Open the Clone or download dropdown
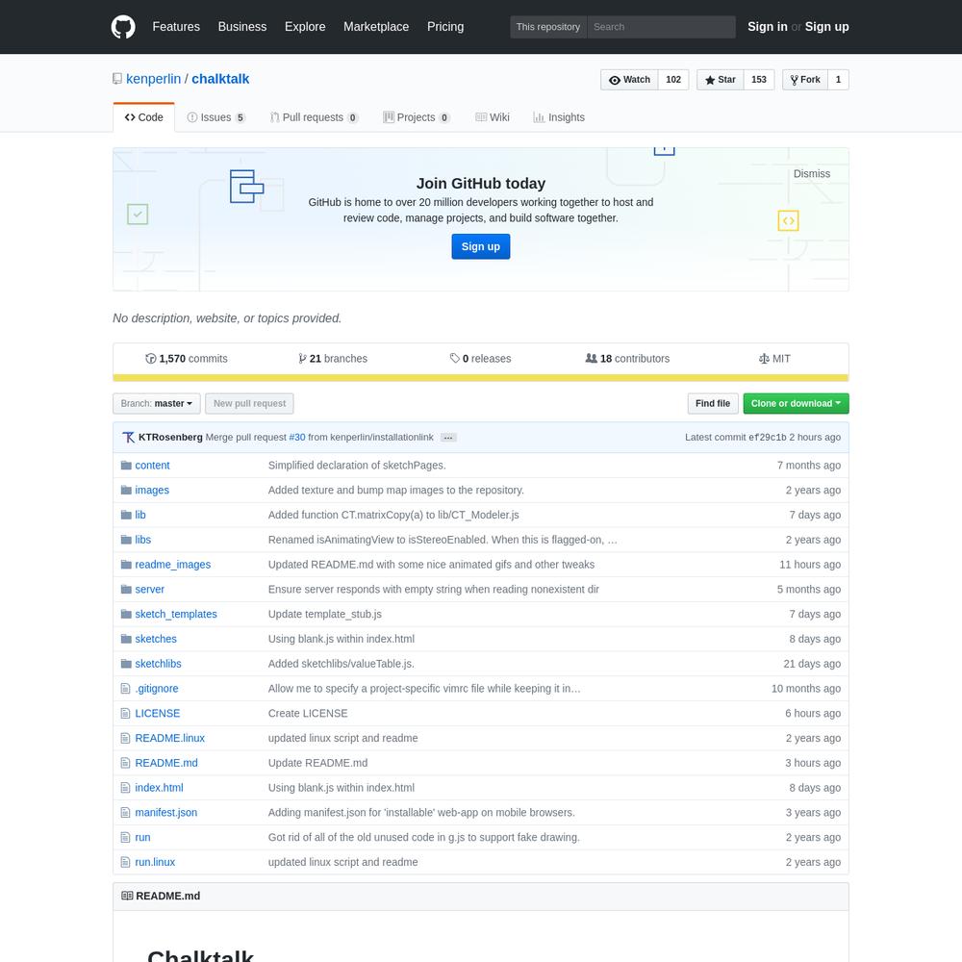 [x=796, y=404]
